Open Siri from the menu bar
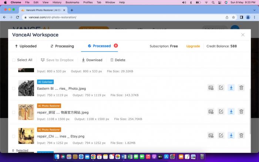Image resolution: width=259 pixels, height=162 pixels. (226, 3)
